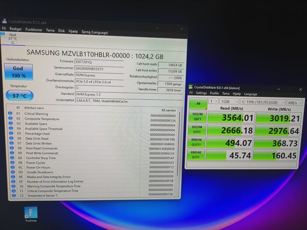The width and height of the screenshot is (307, 230).
Task: Click the status circle for Power Cycles
Action: click(x=12, y=162)
